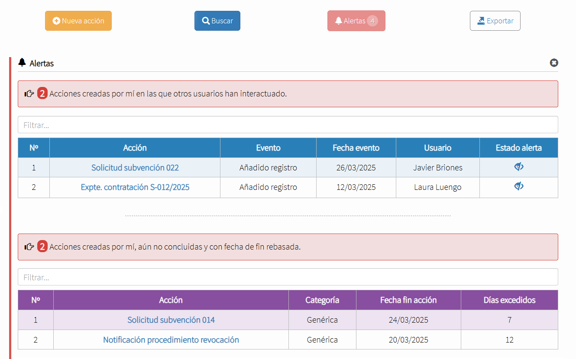Viewport: 576px width, 359px height.
Task: Click the bell icon beside Alertas heading
Action: click(22, 63)
